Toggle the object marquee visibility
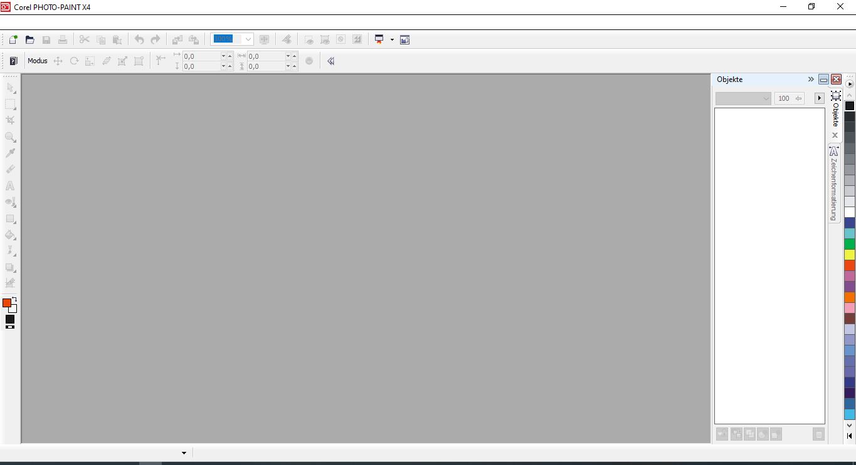 click(x=325, y=39)
